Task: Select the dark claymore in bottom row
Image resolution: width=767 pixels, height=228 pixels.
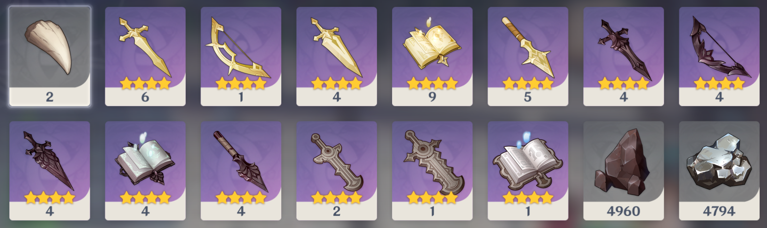Action: 49,171
